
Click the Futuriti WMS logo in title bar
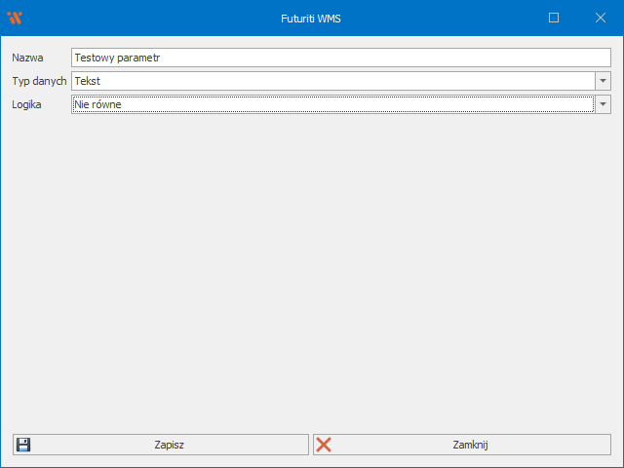(14, 18)
